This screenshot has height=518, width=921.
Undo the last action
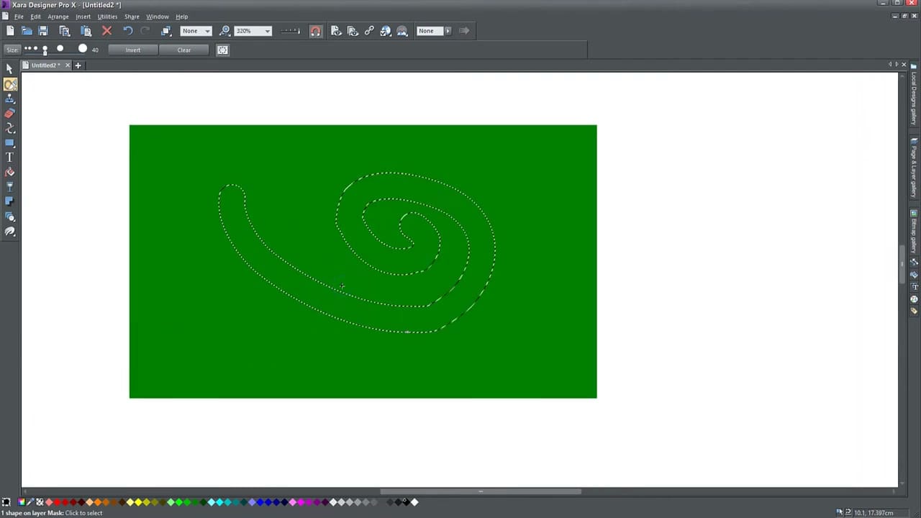(x=128, y=30)
